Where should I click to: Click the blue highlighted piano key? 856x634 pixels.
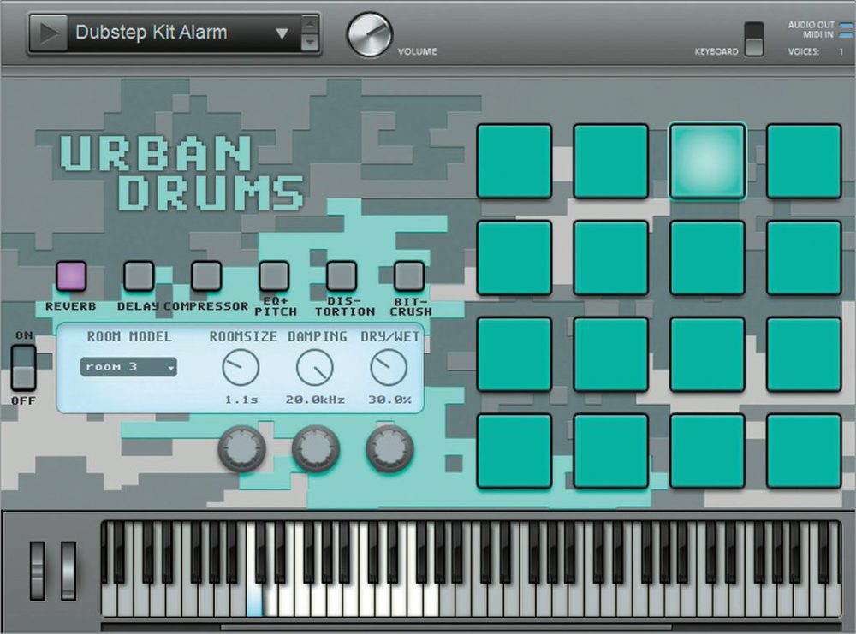[x=254, y=597]
